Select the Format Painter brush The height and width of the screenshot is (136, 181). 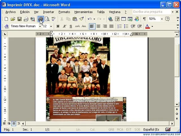(81, 19)
